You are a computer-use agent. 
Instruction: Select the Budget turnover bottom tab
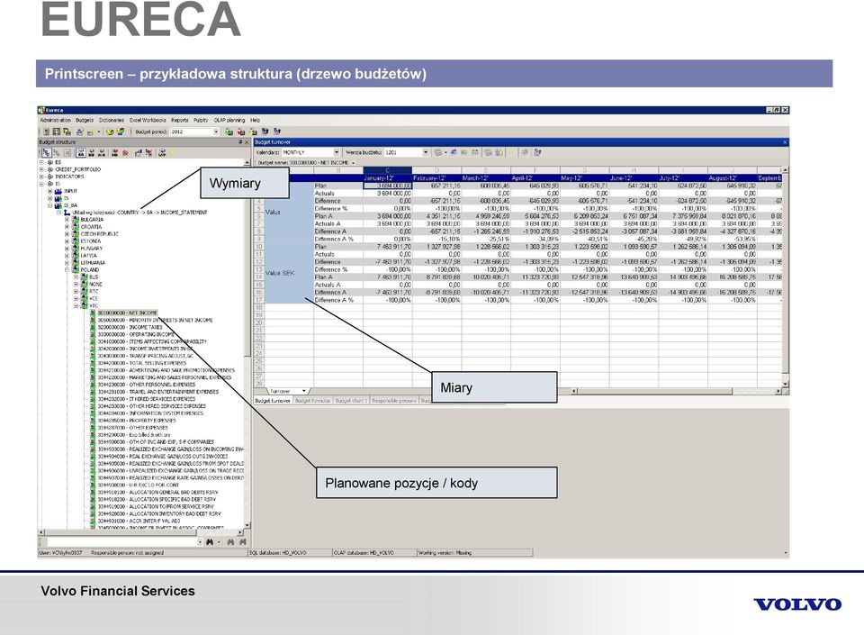(x=273, y=401)
